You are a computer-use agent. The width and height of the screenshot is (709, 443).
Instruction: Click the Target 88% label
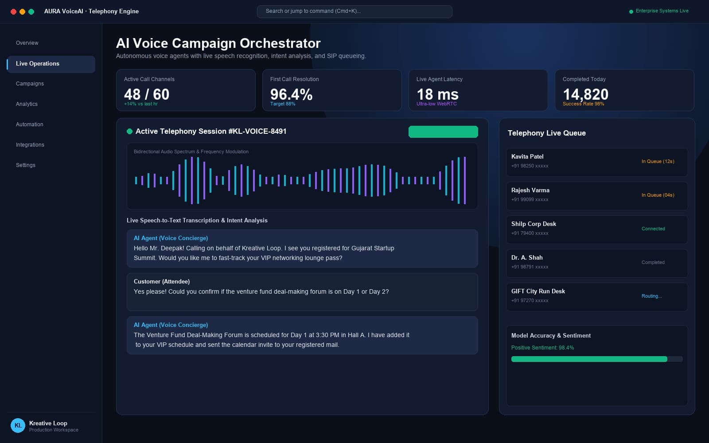click(x=283, y=104)
